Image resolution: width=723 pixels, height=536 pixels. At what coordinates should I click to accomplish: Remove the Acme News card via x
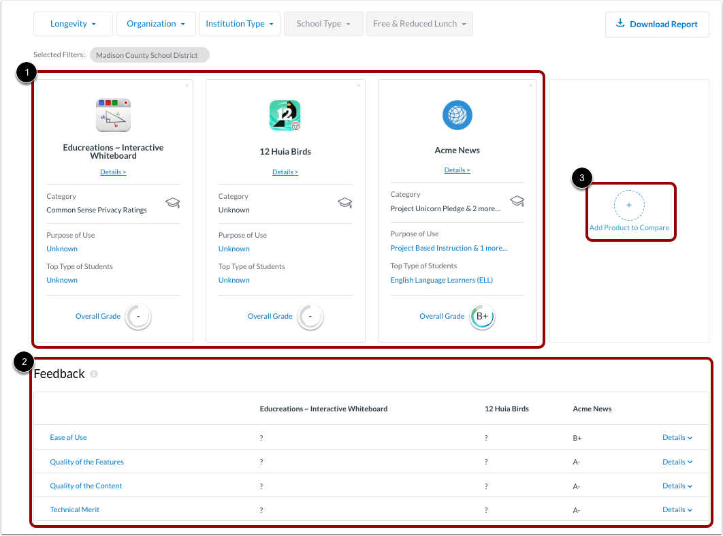click(x=531, y=85)
